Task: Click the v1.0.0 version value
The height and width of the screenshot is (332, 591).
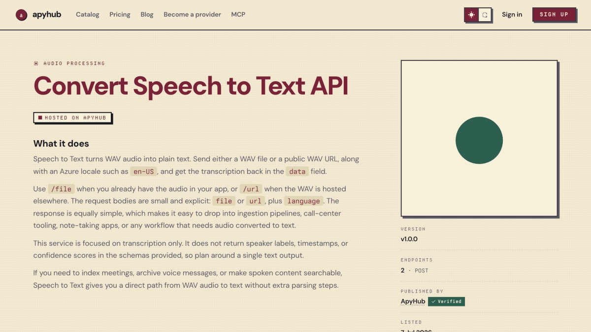Action: coord(409,239)
